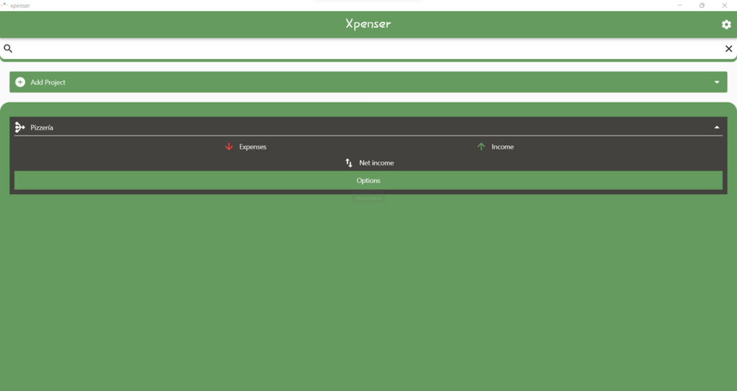This screenshot has height=391, width=737.
Task: Click the Xpenser app title
Action: click(368, 23)
